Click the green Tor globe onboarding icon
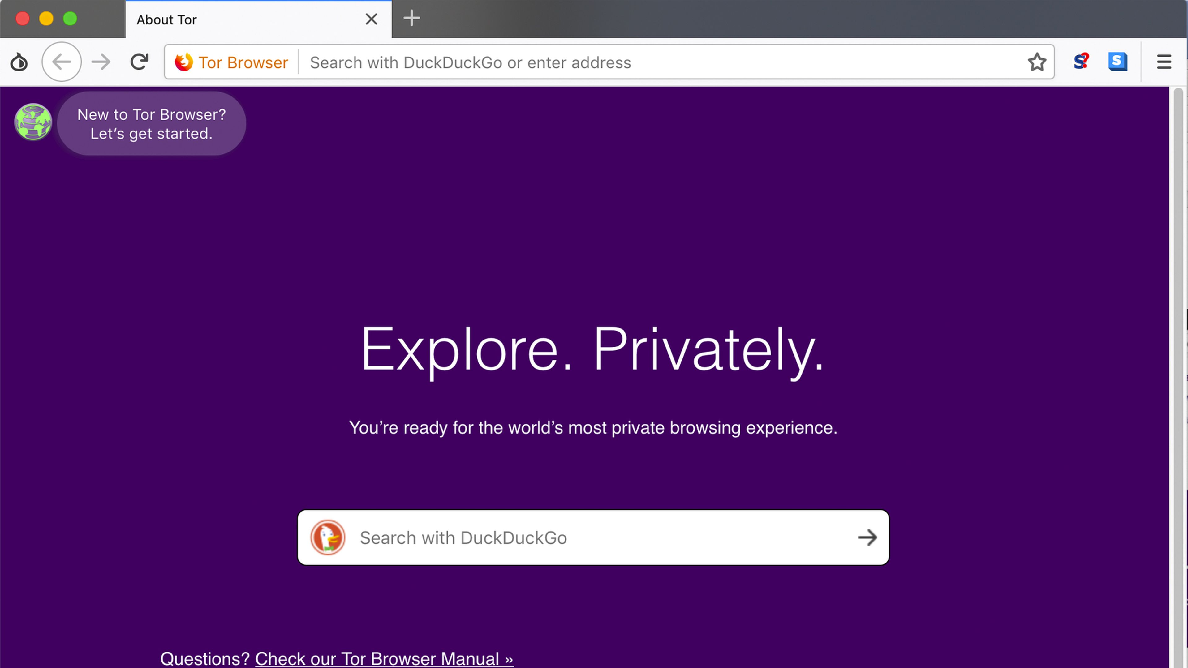 (33, 122)
